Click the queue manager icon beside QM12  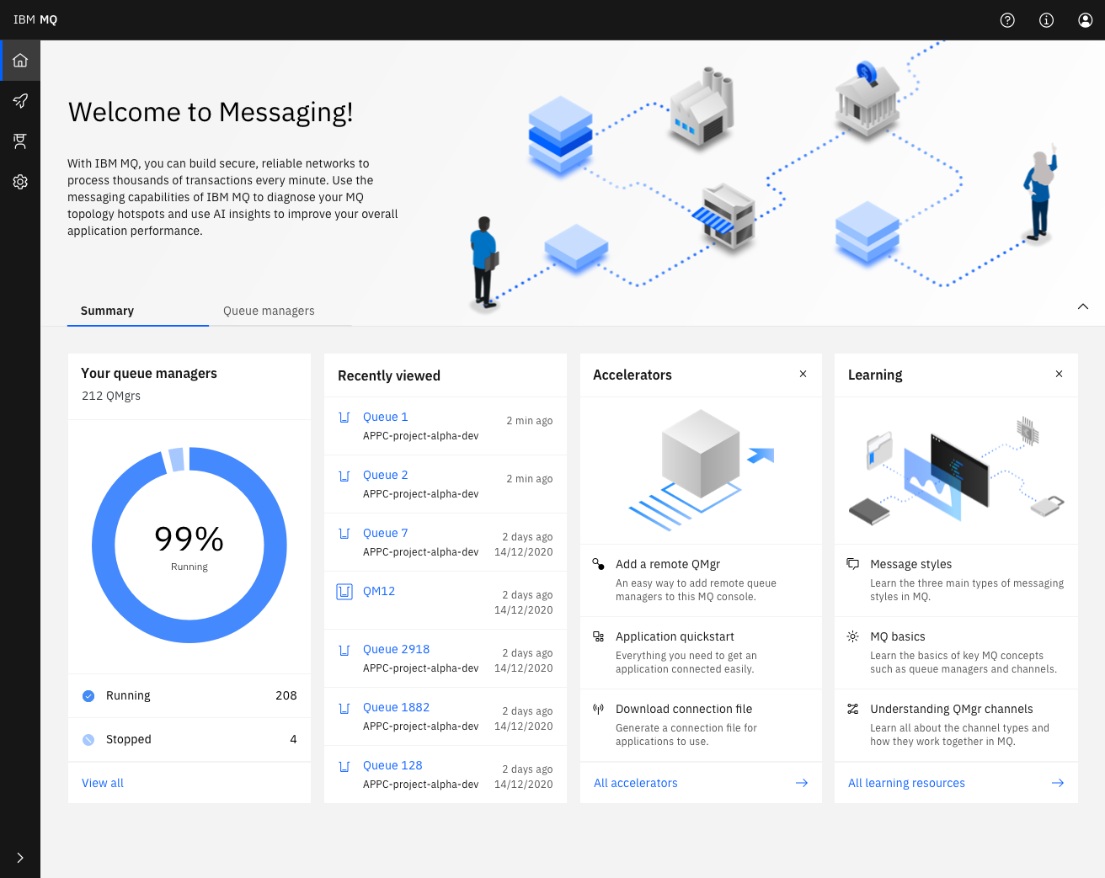pyautogui.click(x=344, y=592)
